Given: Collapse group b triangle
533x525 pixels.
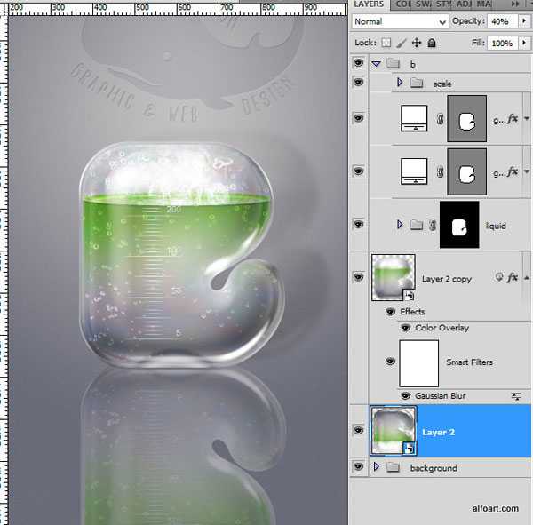Looking at the screenshot, I should 376,64.
